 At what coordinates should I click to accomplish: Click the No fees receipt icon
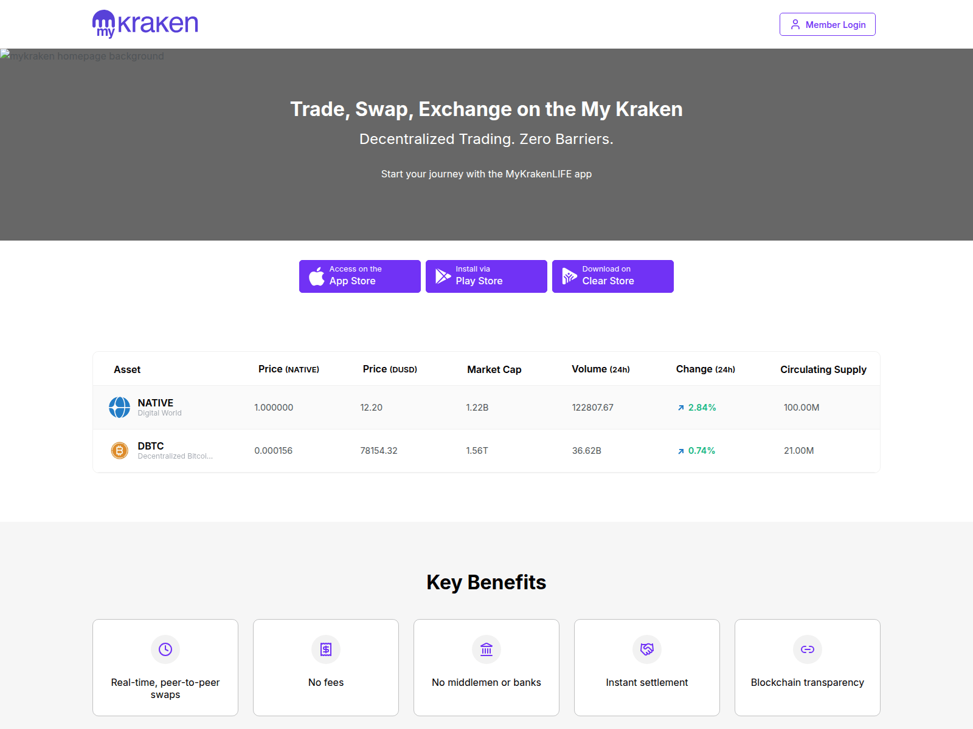(x=326, y=649)
